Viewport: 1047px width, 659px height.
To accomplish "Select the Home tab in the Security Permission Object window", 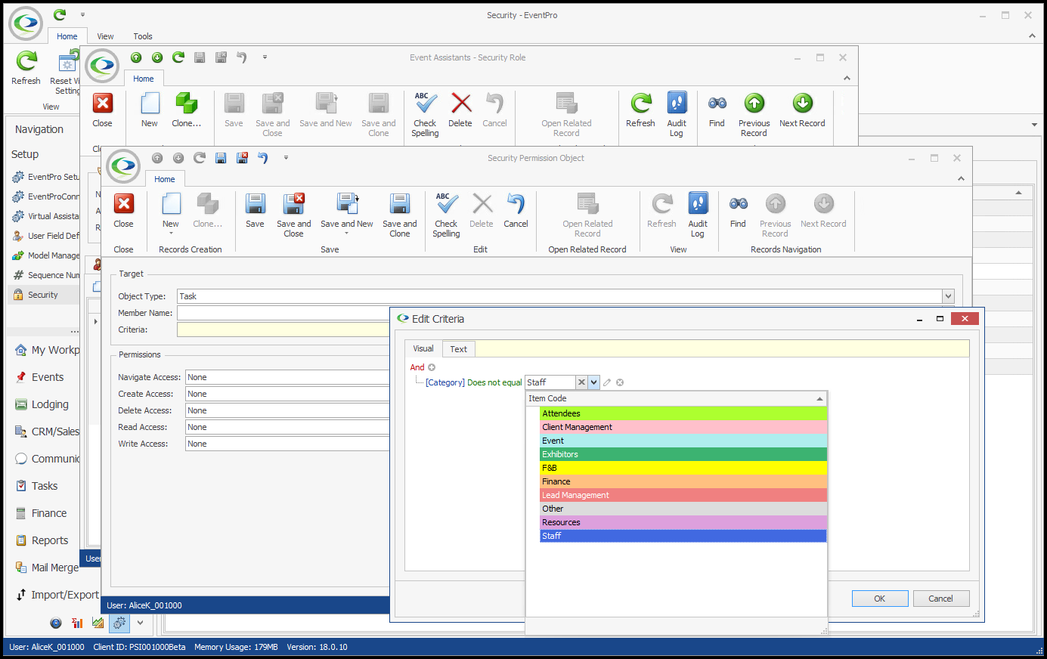I will point(164,179).
